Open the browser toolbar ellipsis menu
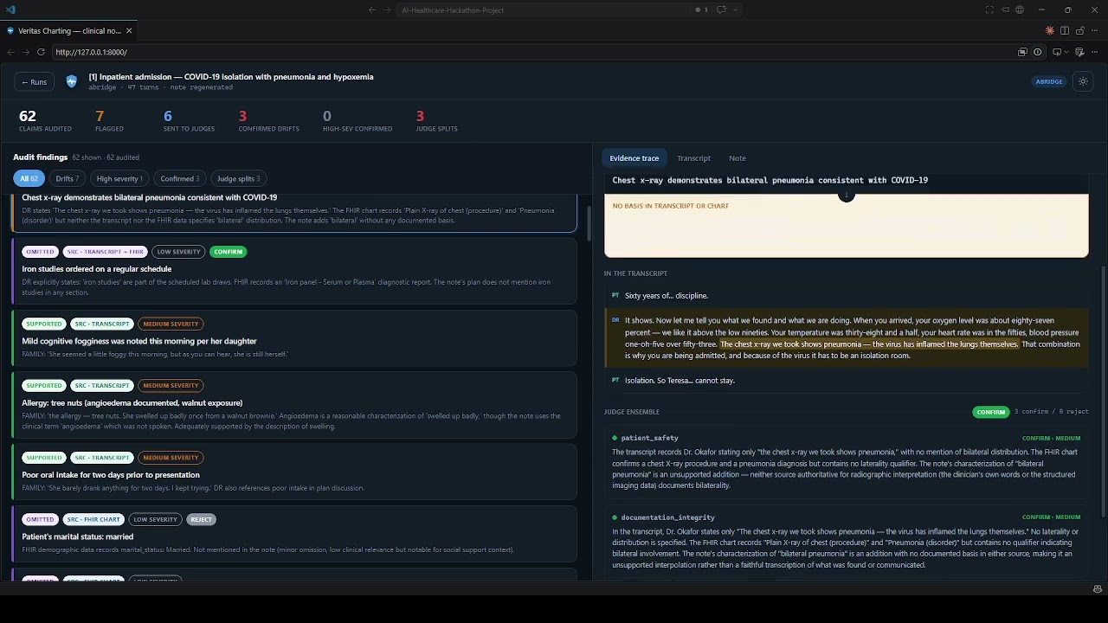The width and height of the screenshot is (1108, 623). [1095, 52]
